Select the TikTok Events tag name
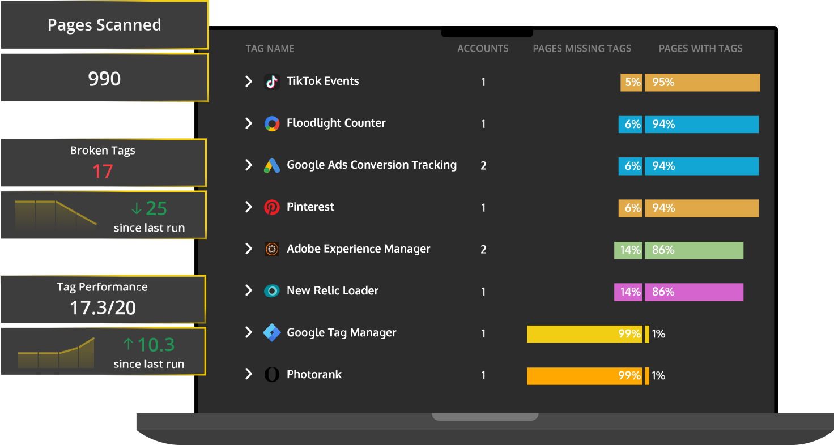 (x=322, y=81)
